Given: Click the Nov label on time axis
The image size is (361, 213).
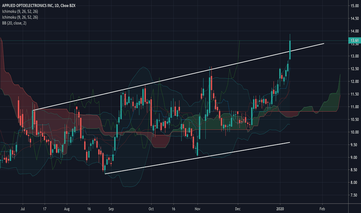Looking at the screenshot, I should pyautogui.click(x=198, y=209).
